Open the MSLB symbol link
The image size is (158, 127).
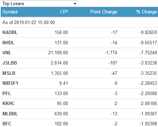coord(9,73)
